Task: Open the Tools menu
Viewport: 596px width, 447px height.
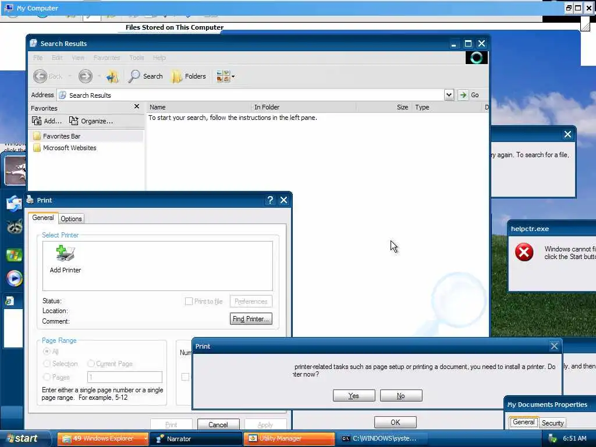Action: pyautogui.click(x=136, y=58)
